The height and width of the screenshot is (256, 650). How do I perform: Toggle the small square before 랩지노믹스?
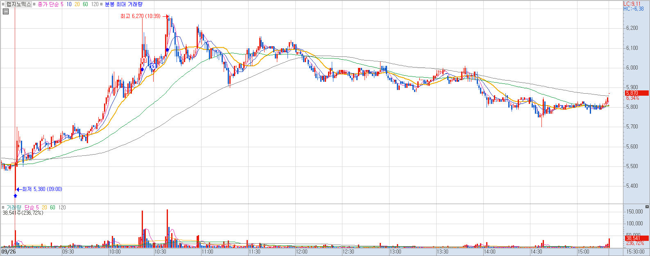click(3, 4)
